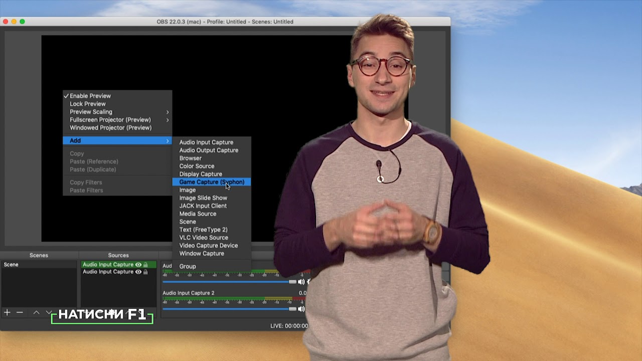Viewport: 642px width, 361px height.
Task: Uncheck Enable Preview in the context menu
Action: pyautogui.click(x=117, y=96)
